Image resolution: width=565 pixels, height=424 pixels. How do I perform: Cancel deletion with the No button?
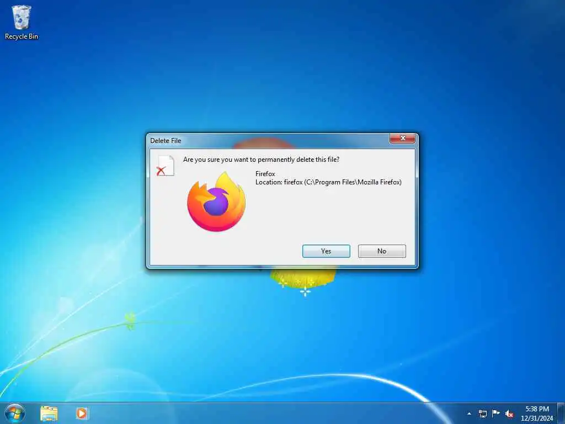pos(382,251)
